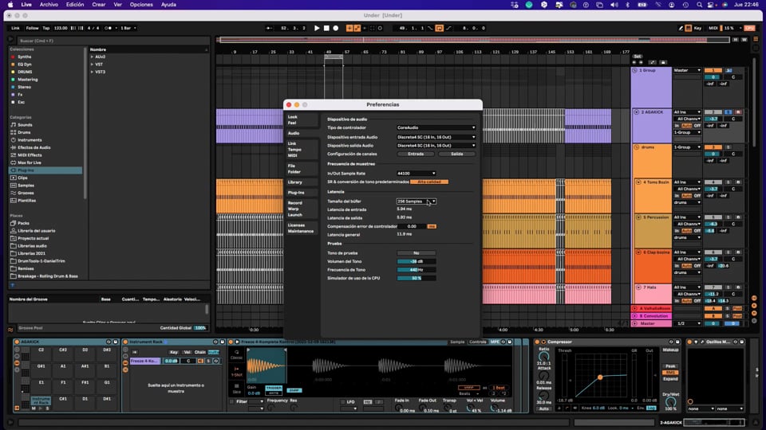This screenshot has width=766, height=430.
Task: Click the browser search field
Action: point(113,41)
